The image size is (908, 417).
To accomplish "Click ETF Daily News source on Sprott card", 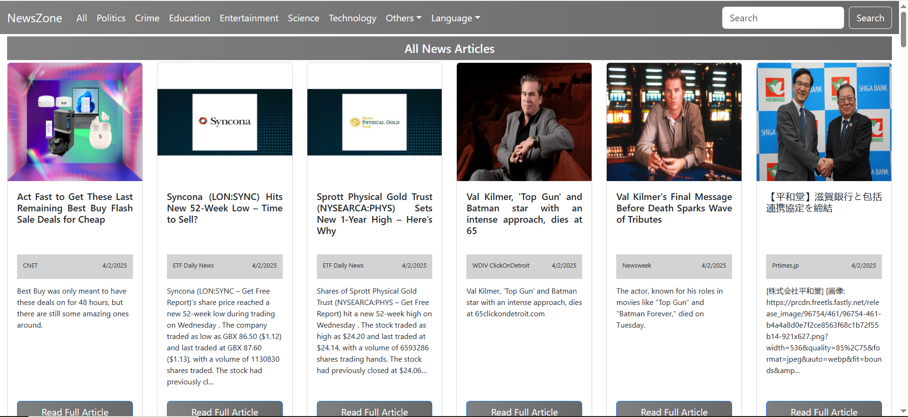I will point(343,266).
